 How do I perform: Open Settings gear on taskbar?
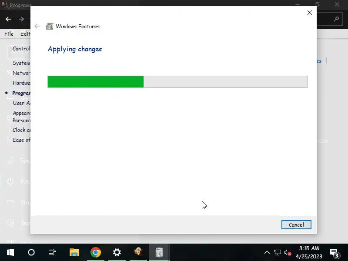click(117, 252)
